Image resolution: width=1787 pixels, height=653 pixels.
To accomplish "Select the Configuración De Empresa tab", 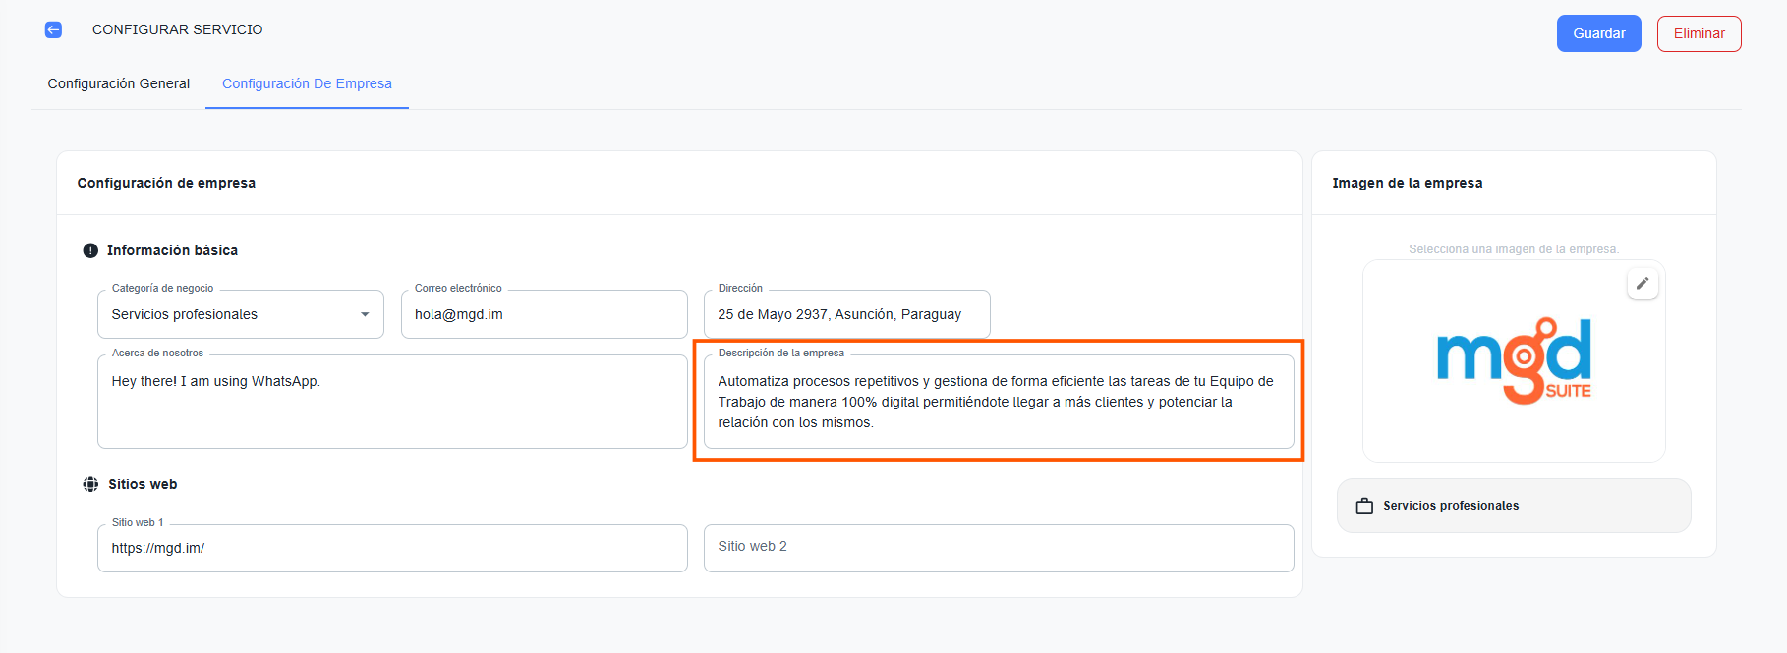I will coord(307,83).
